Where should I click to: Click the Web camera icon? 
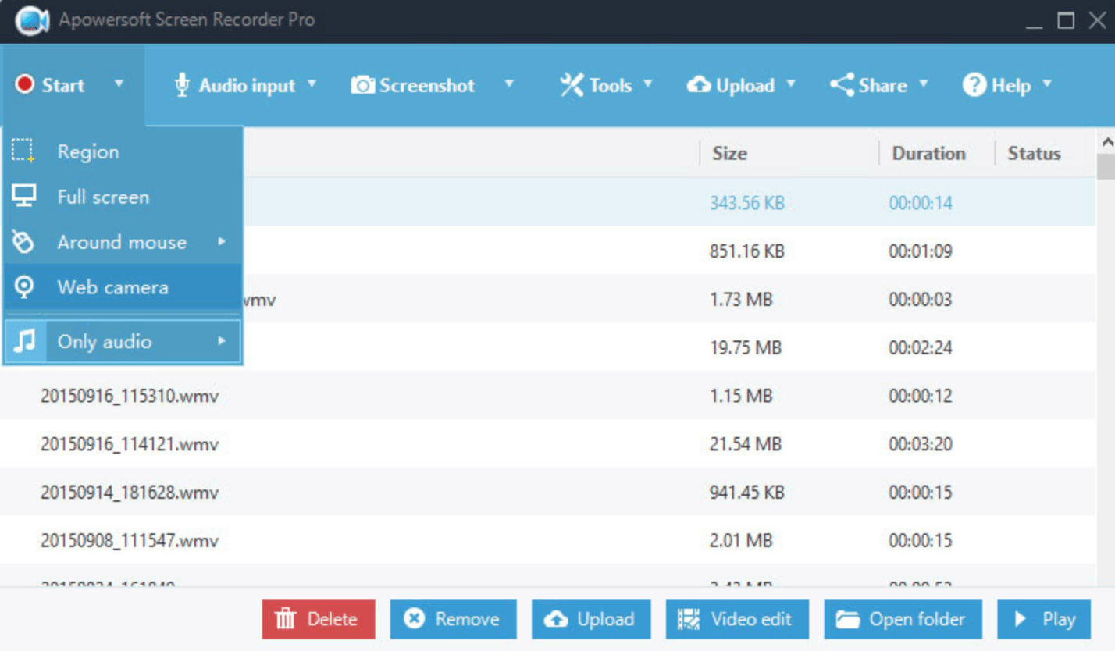point(24,287)
